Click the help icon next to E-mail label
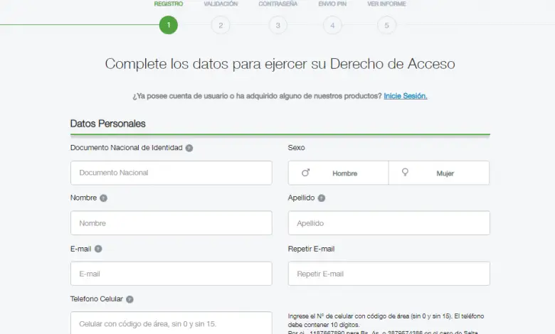The height and width of the screenshot is (334, 555). click(98, 249)
